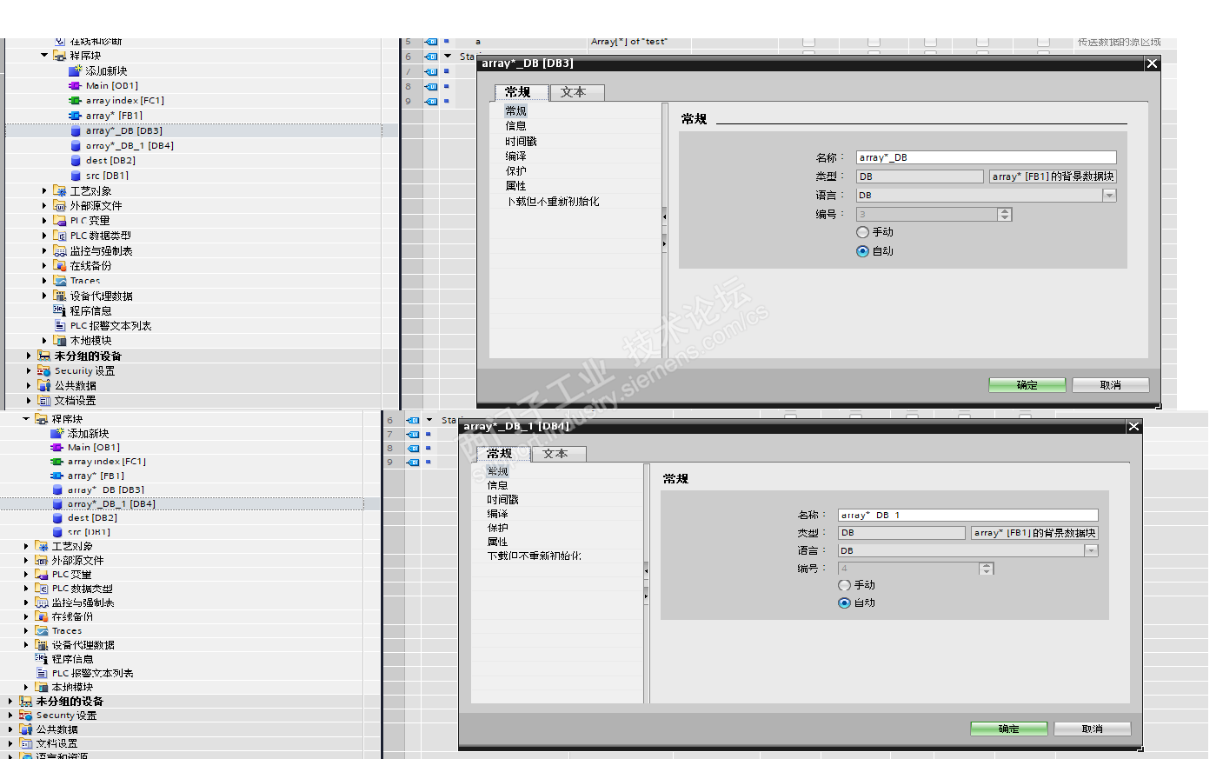Click 公共数据 icon beside DB3 dialog
This screenshot has width=1223, height=759.
(x=43, y=385)
